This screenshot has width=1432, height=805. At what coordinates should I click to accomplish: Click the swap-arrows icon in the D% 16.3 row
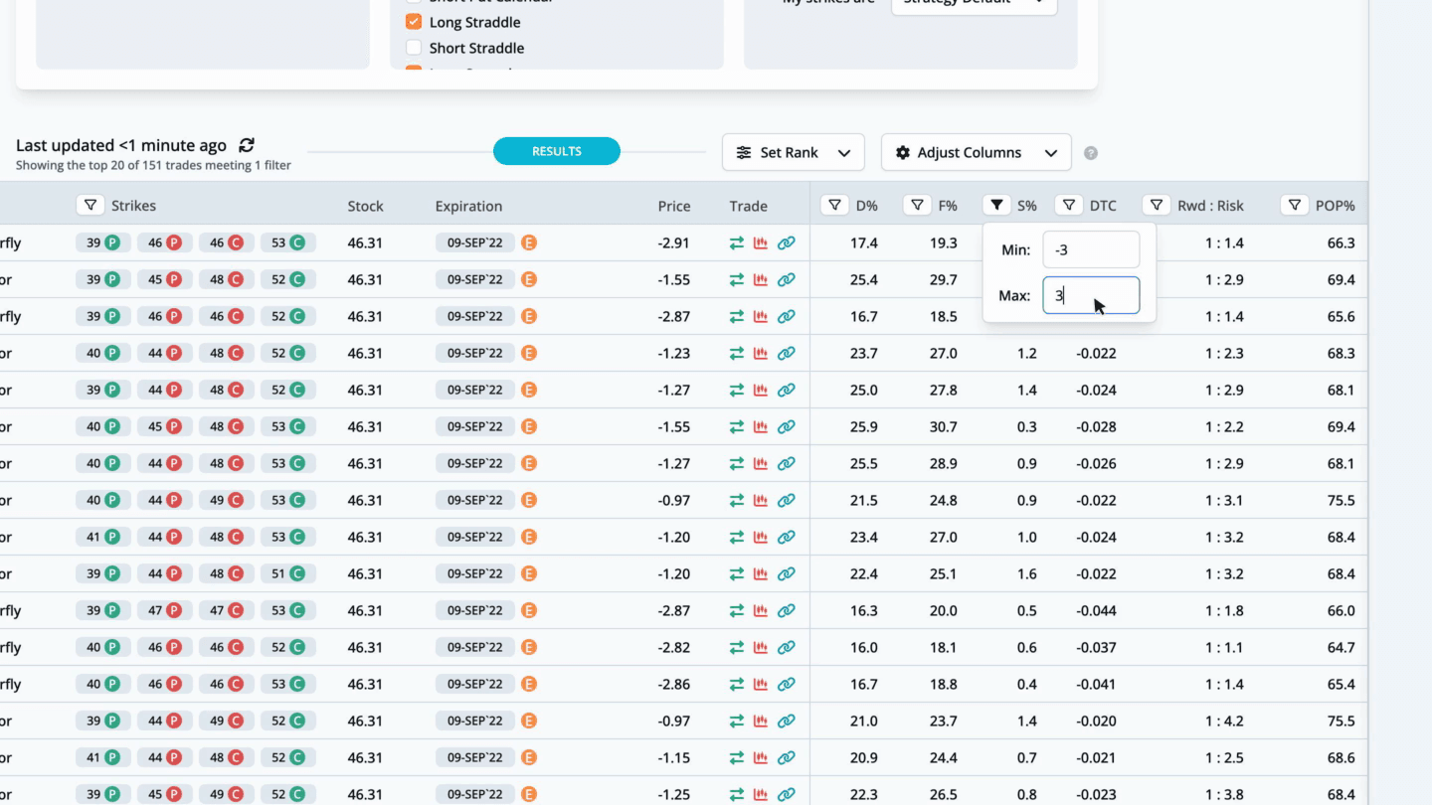tap(737, 610)
